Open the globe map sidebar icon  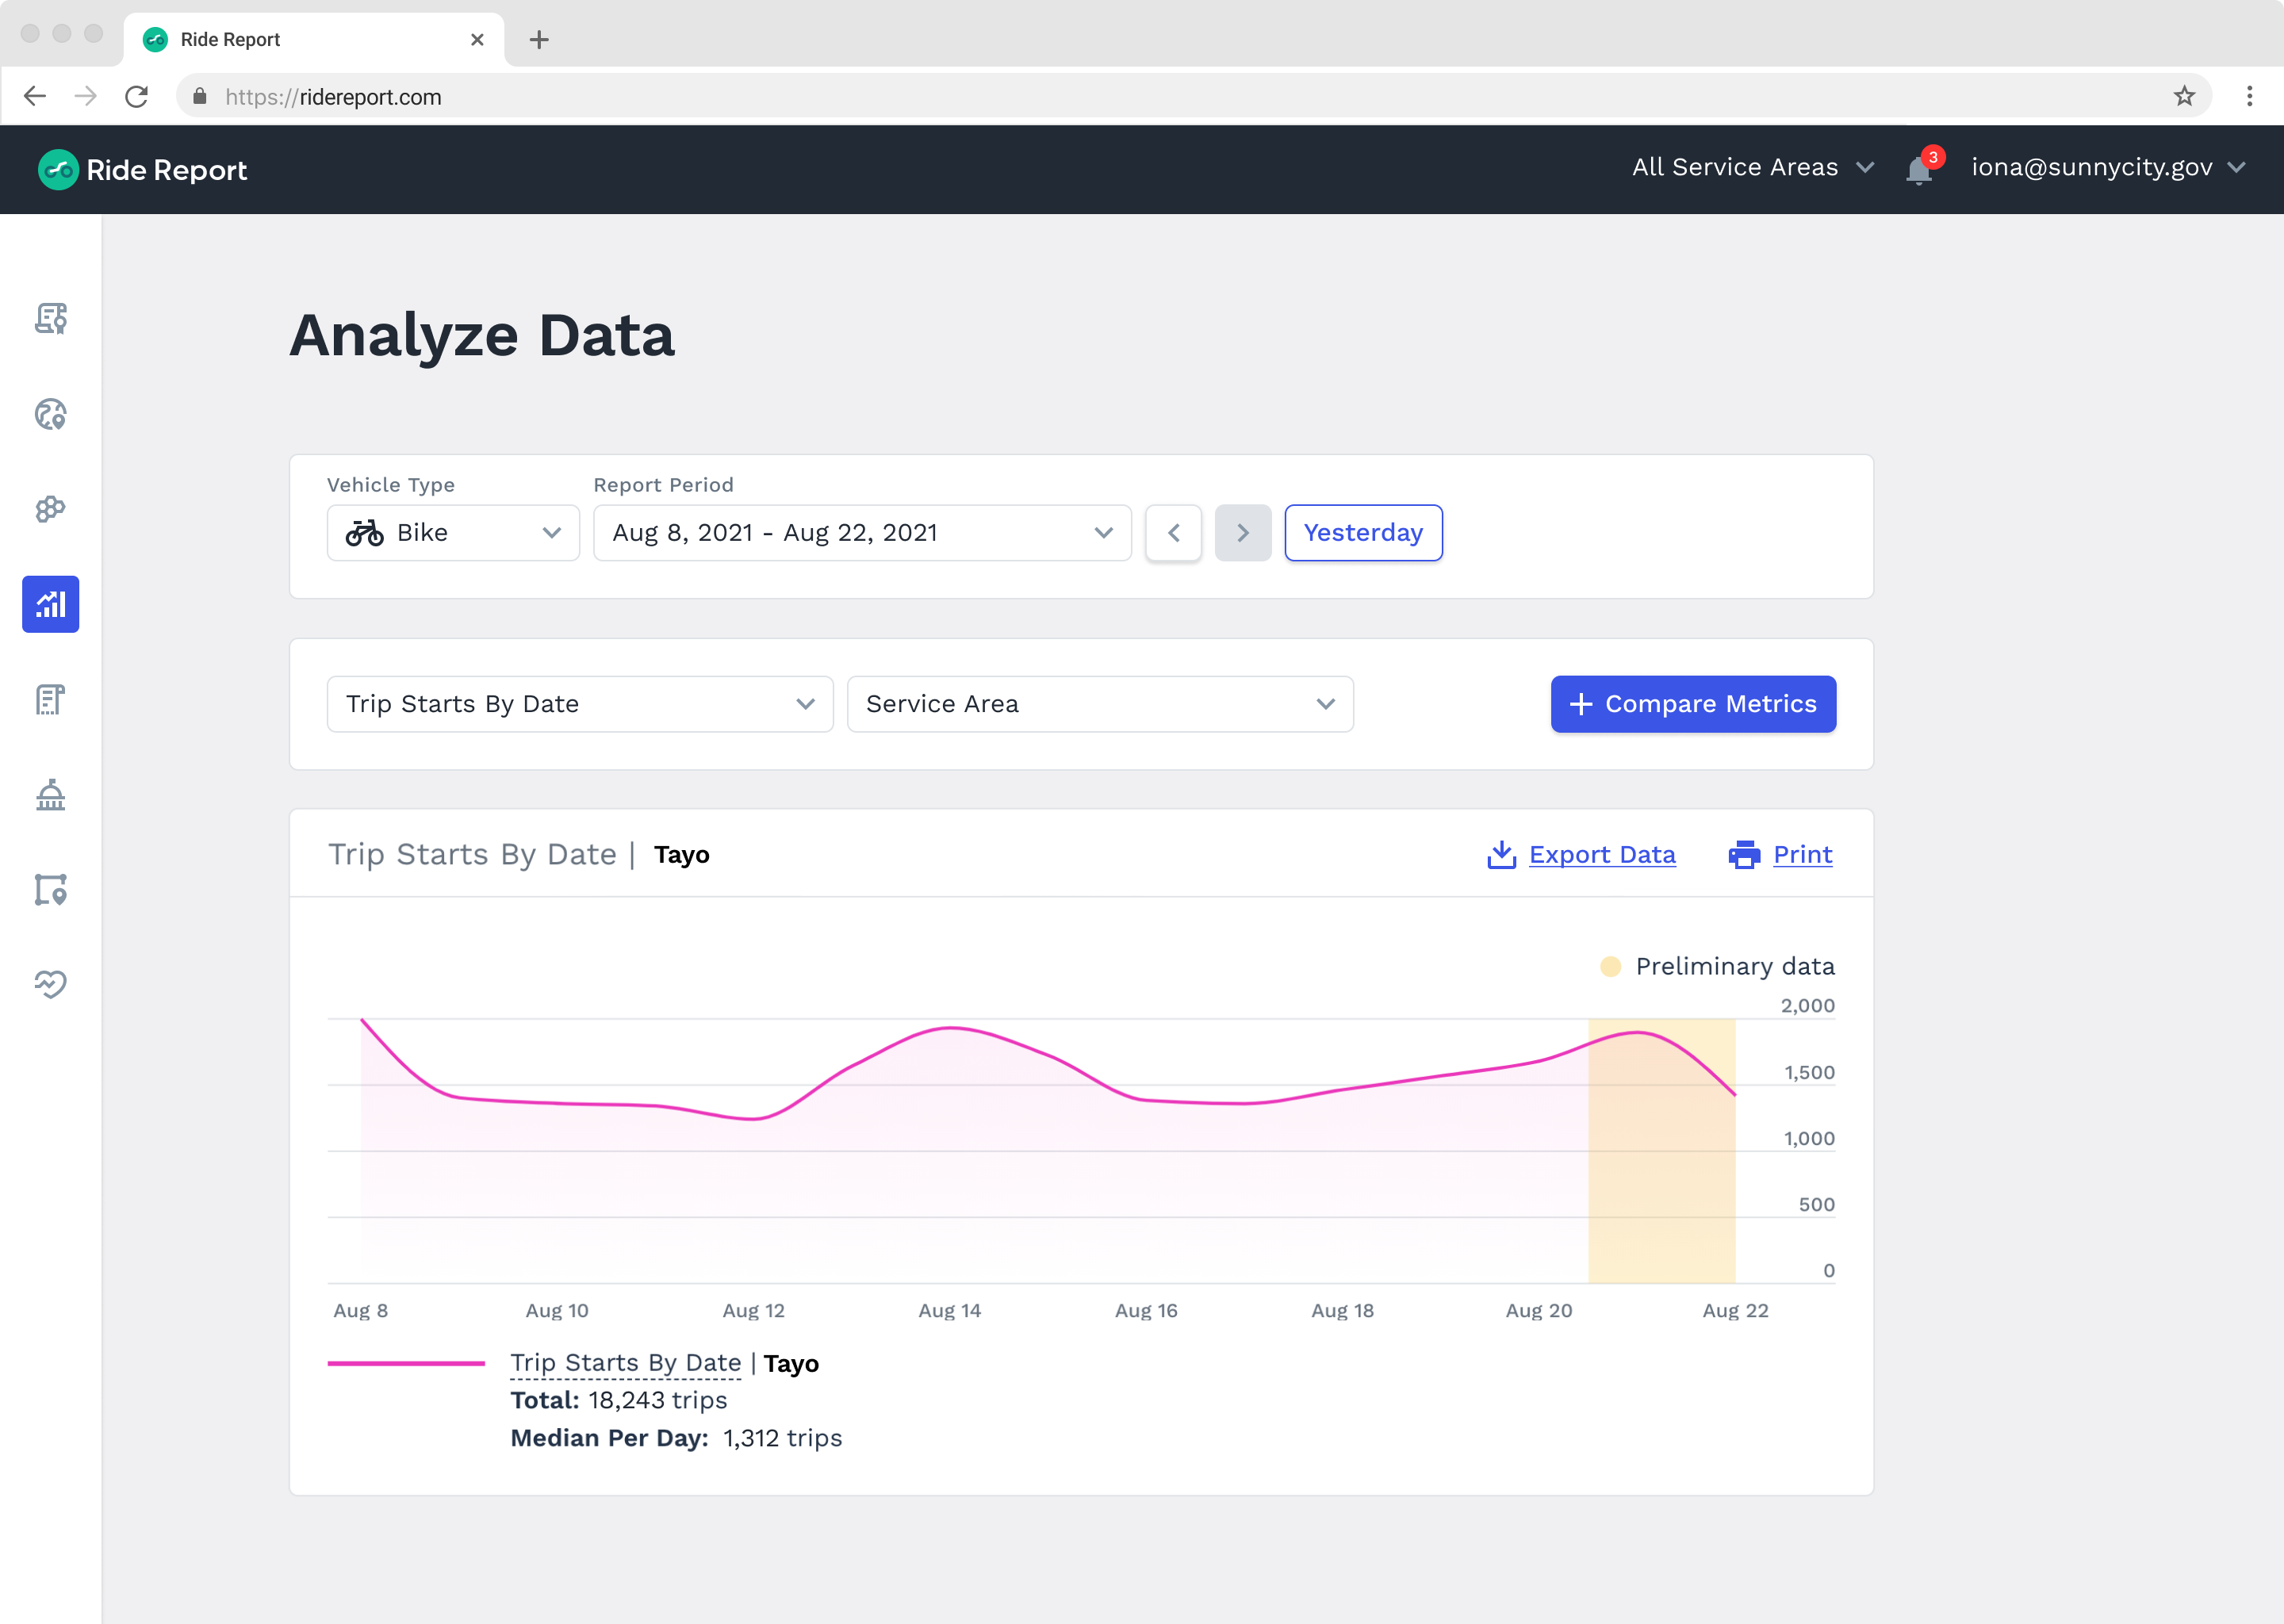(x=51, y=414)
